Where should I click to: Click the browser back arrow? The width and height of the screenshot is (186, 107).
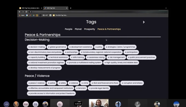[20, 12]
